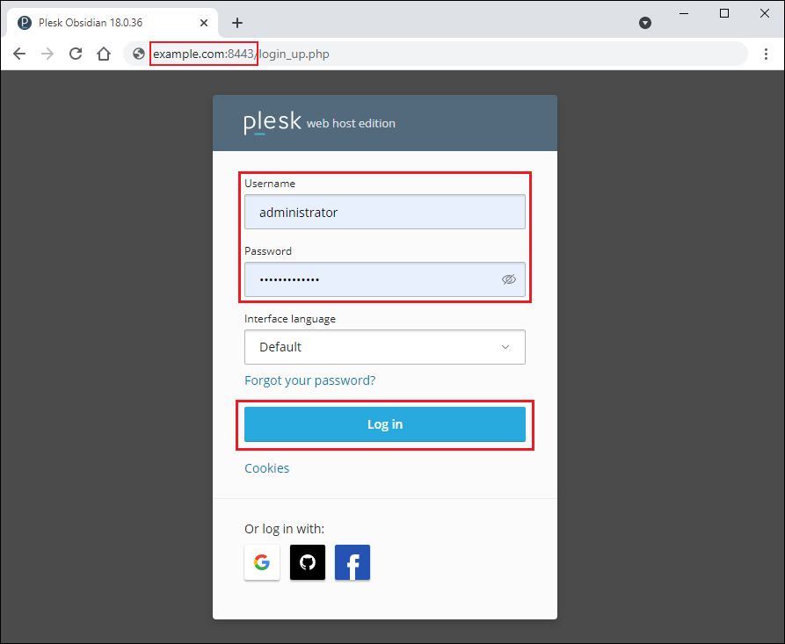Log in with Facebook icon
The image size is (785, 644).
click(353, 562)
